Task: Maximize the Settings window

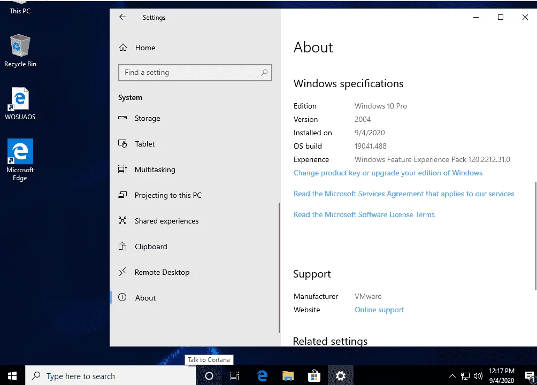Action: coord(500,17)
